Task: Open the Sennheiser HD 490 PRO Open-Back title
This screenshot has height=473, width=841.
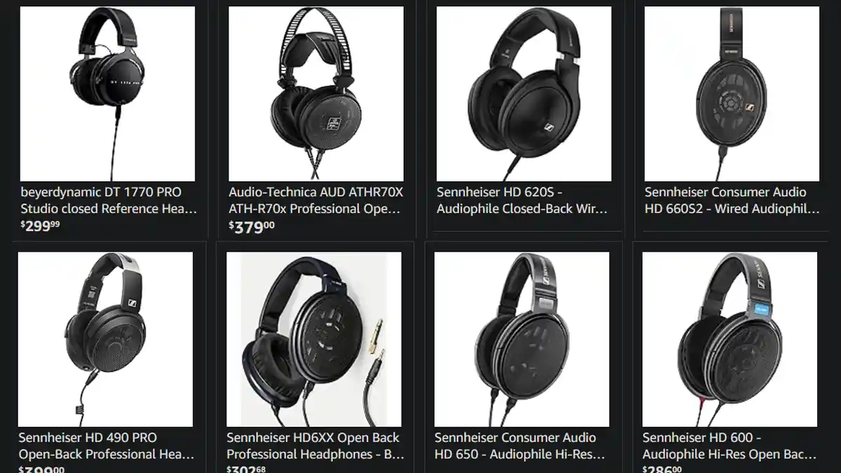Action: tap(107, 446)
